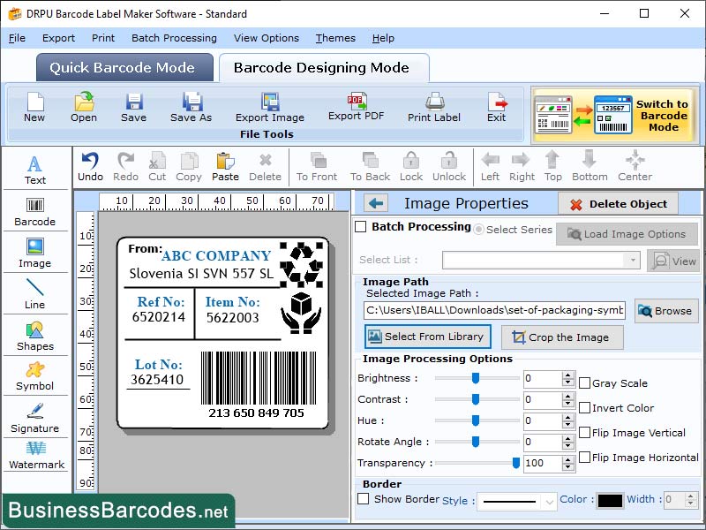Open the View Options menu

(x=267, y=38)
